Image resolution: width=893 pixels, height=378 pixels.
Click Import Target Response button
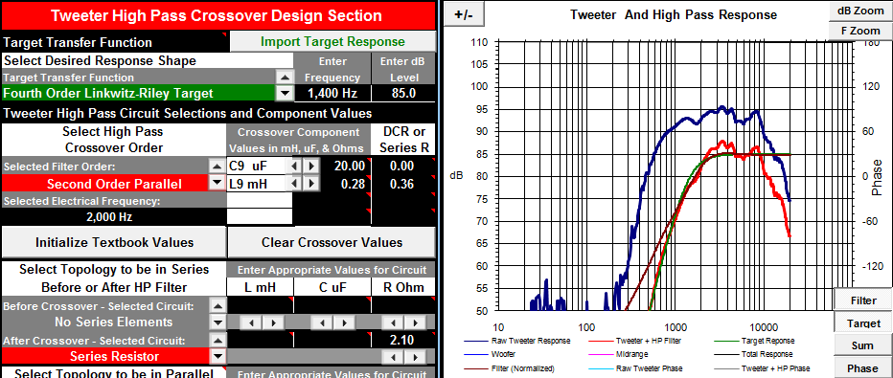(332, 41)
